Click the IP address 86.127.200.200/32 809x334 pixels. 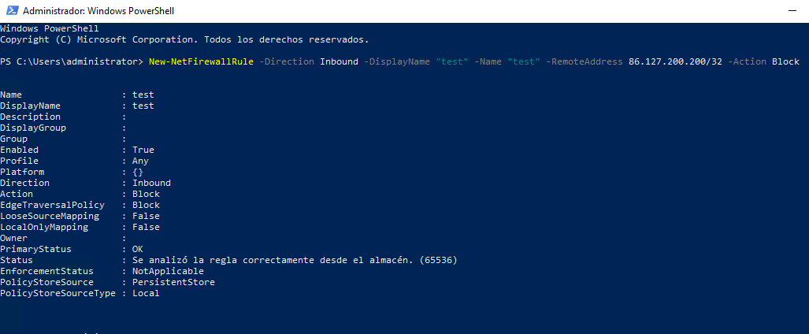tap(675, 61)
